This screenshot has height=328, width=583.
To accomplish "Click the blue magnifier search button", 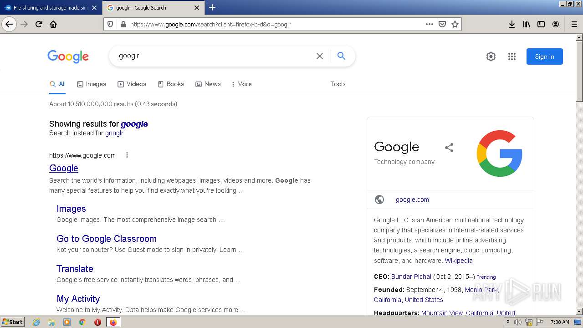I will [x=341, y=56].
